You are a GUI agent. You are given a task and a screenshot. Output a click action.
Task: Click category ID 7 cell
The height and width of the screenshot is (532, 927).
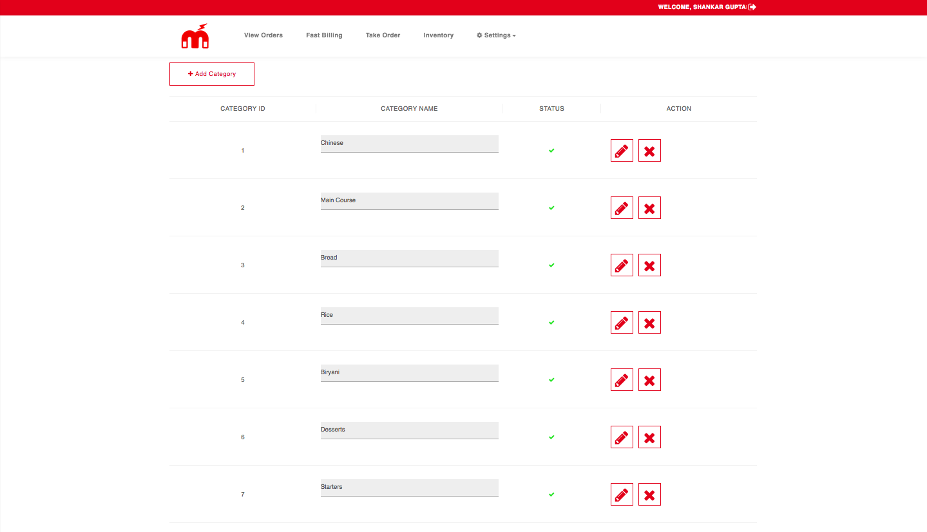[x=243, y=495]
